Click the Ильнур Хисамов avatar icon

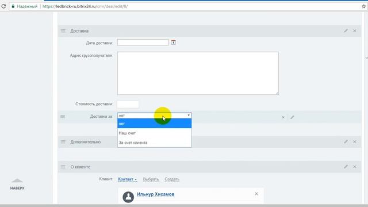128,197
